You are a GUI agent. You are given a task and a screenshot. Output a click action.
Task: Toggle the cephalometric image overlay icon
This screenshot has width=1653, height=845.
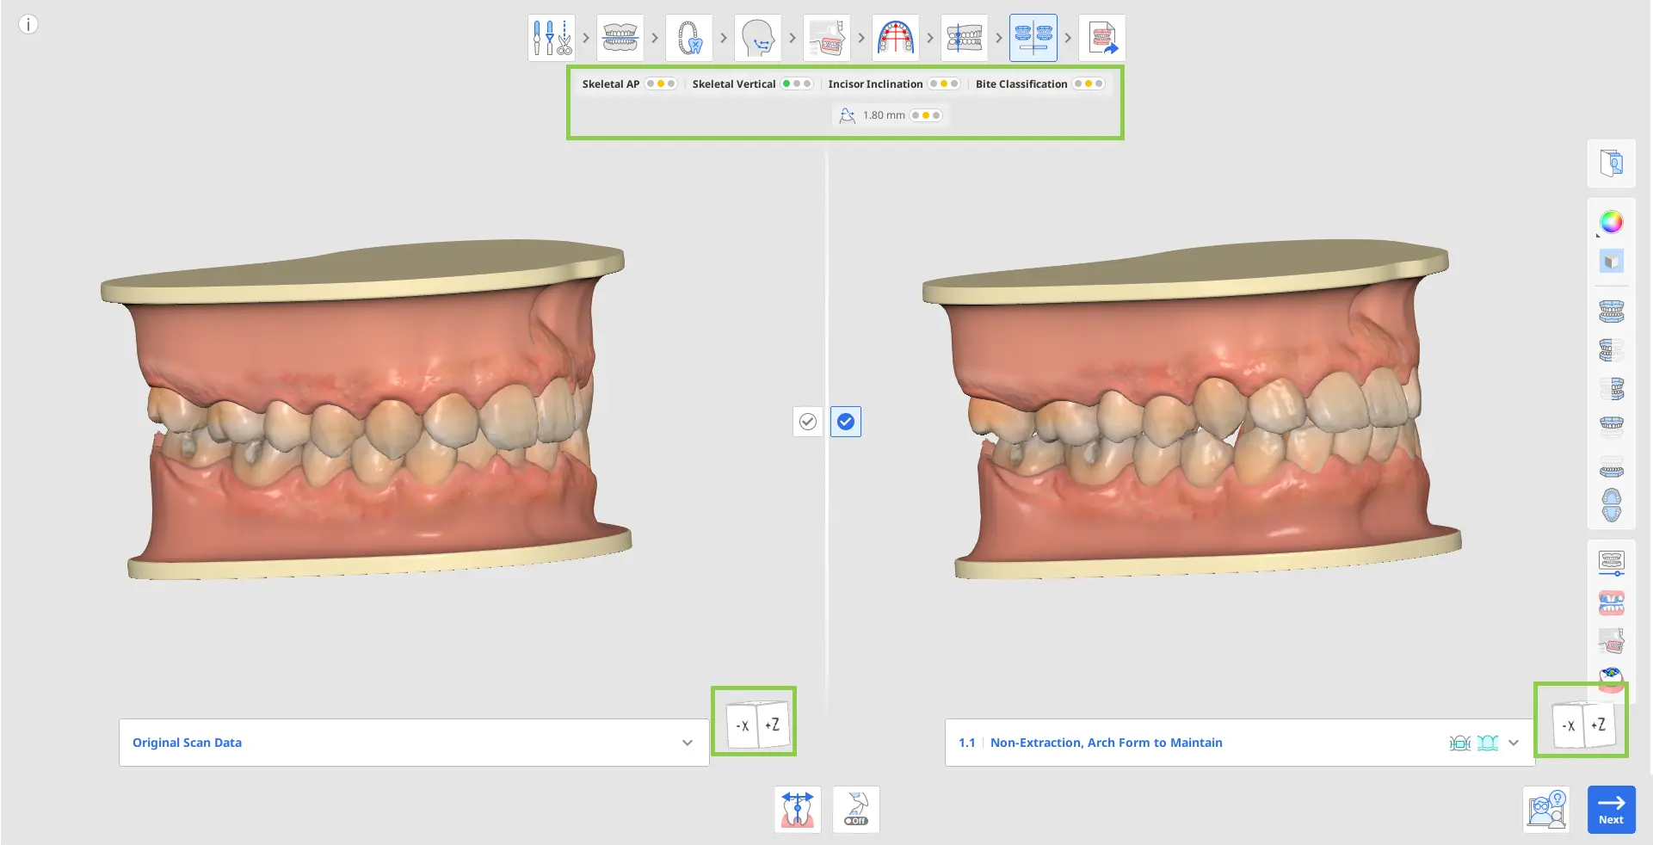point(1612,641)
